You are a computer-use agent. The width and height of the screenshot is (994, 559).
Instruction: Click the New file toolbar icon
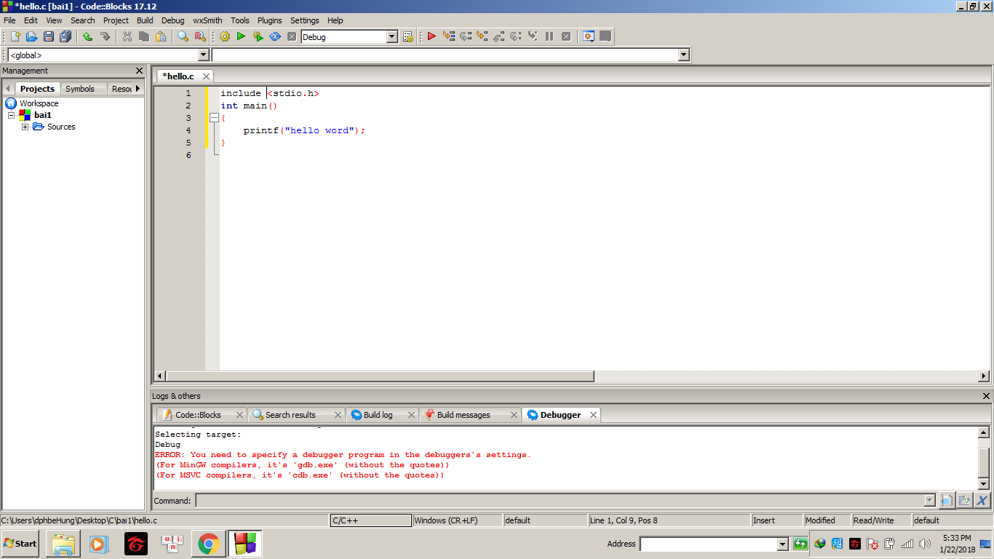pyautogui.click(x=15, y=36)
